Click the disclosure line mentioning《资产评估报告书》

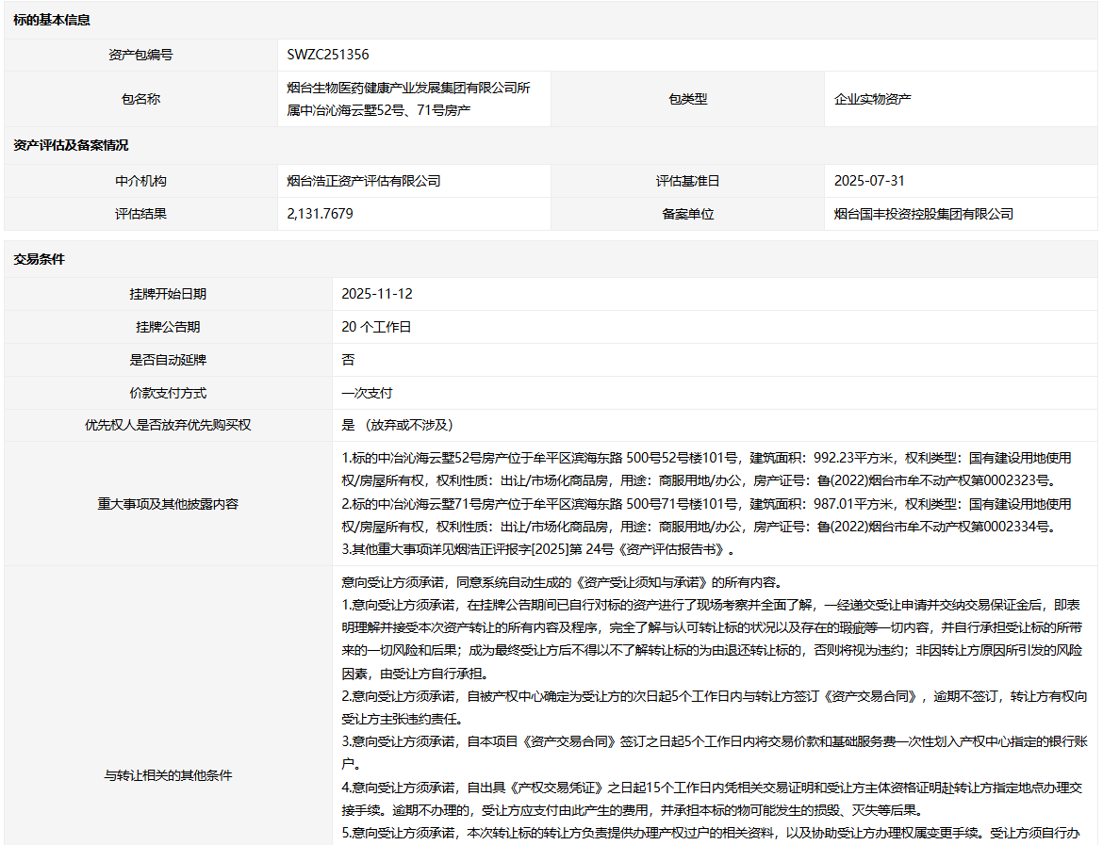point(537,548)
